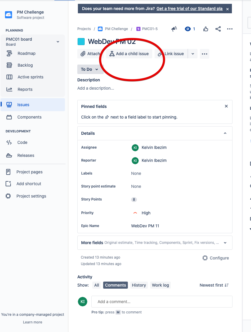Switch comment sort order from Newest first

click(214, 285)
